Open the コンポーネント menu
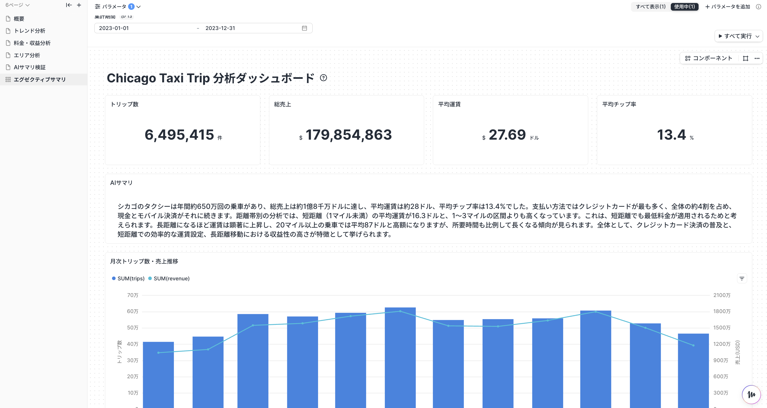 point(709,58)
